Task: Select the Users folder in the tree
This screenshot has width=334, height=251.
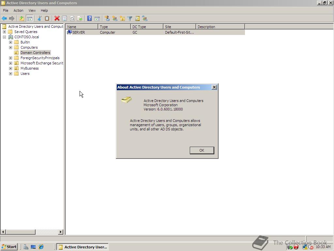Action: click(25, 74)
